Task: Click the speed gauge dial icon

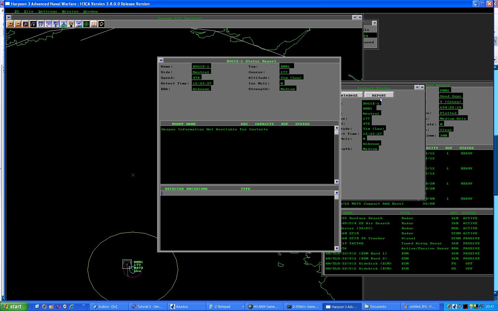Action: tap(71, 24)
